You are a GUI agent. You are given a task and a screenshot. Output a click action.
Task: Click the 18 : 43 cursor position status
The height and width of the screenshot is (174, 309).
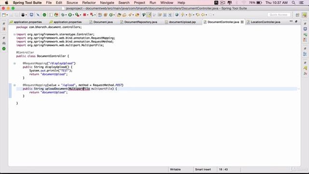tap(223, 170)
